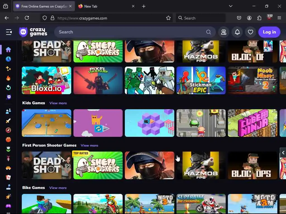This screenshot has width=286, height=214.
Task: Open the First Person Shooter Games heading
Action: [x=49, y=145]
